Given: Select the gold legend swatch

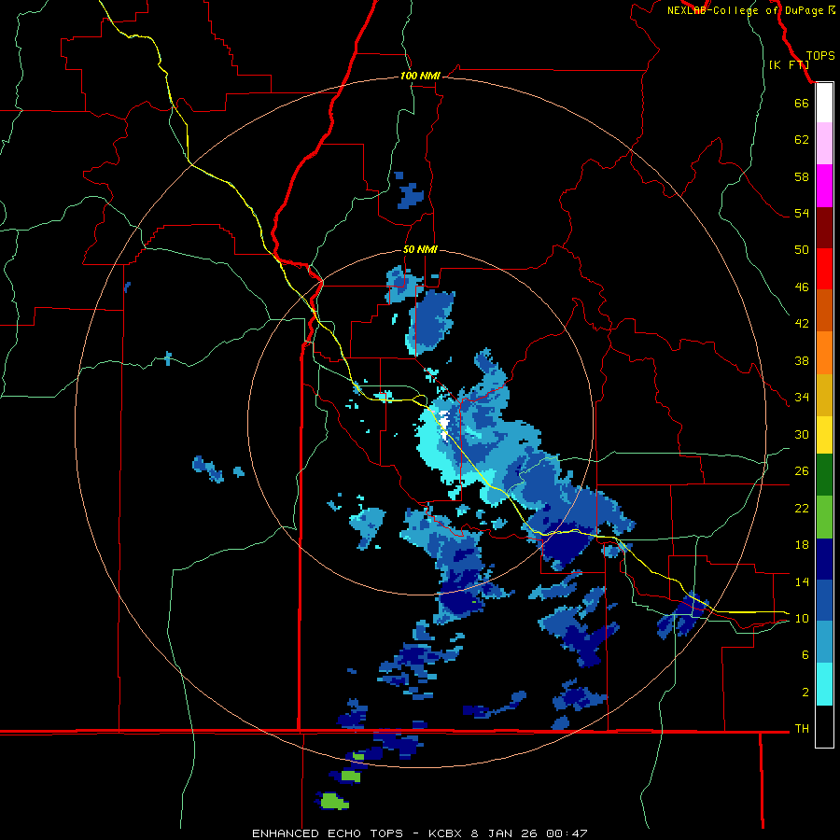Looking at the screenshot, I should (824, 395).
